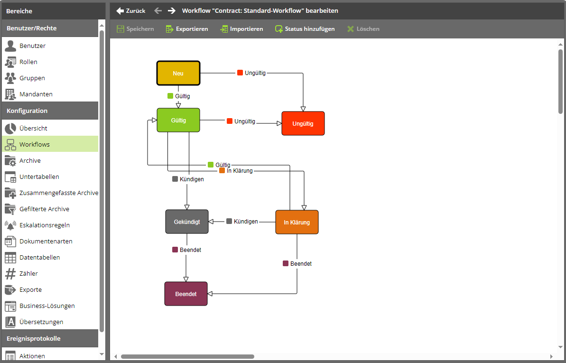Open Eskalationsregeln entry

(x=50, y=225)
